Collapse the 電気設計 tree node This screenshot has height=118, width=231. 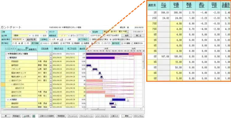pos(8,58)
